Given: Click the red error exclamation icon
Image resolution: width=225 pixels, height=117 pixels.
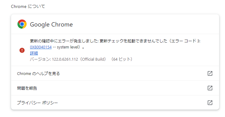Looking at the screenshot, I should [x=22, y=50].
